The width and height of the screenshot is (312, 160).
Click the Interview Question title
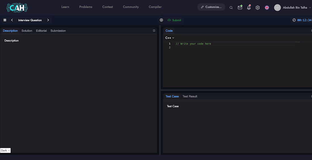(x=30, y=20)
